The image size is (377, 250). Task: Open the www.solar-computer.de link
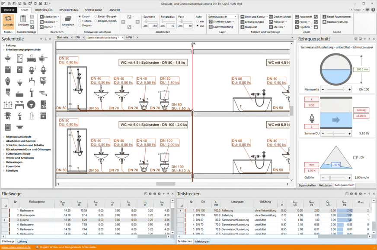pyautogui.click(x=16, y=247)
